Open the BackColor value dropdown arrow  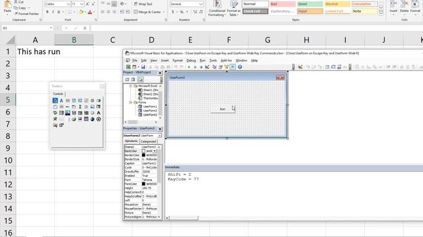(x=155, y=151)
